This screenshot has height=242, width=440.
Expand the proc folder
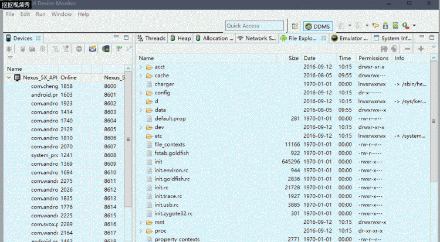click(141, 231)
